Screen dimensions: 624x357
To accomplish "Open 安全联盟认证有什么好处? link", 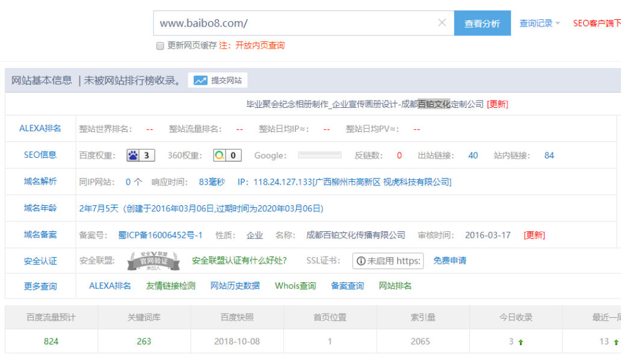I will [239, 261].
